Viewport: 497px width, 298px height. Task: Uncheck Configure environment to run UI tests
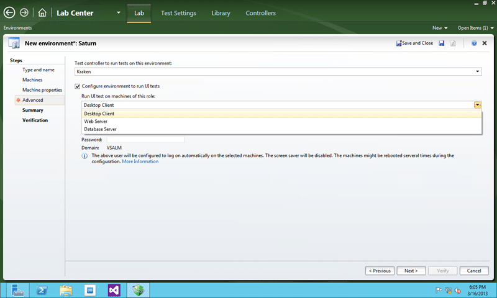point(77,86)
